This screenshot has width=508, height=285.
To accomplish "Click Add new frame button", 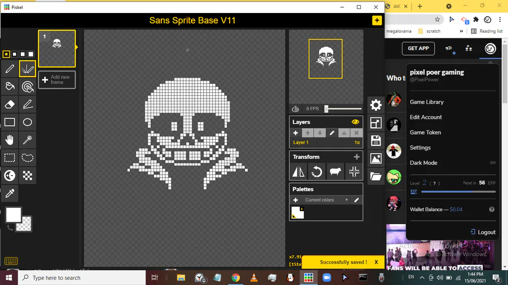I will click(x=57, y=79).
